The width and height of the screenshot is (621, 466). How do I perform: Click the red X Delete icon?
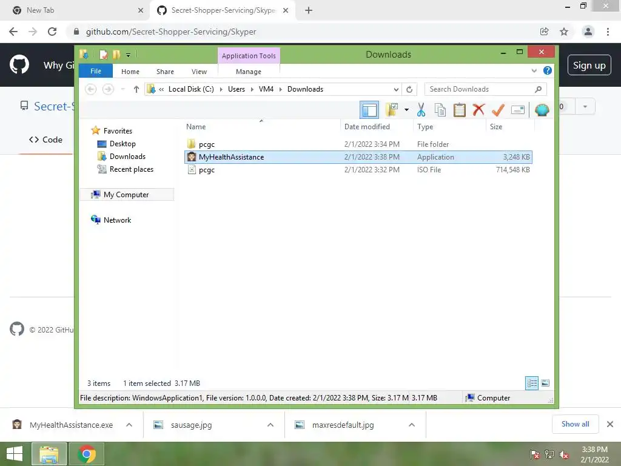tap(478, 109)
